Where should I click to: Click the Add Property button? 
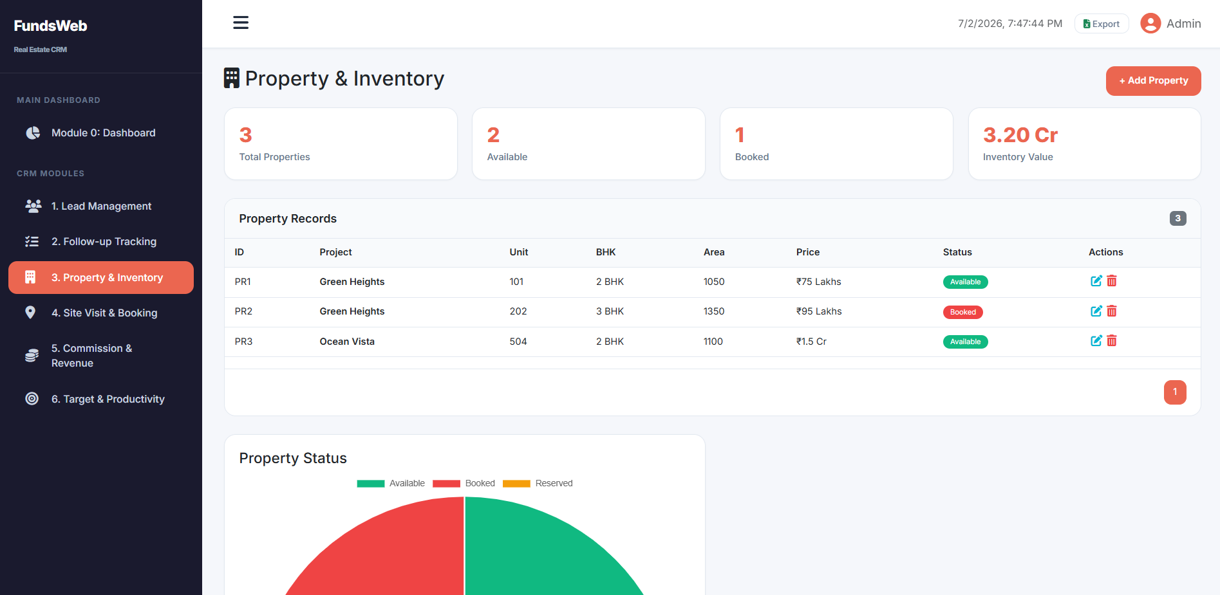click(x=1153, y=81)
